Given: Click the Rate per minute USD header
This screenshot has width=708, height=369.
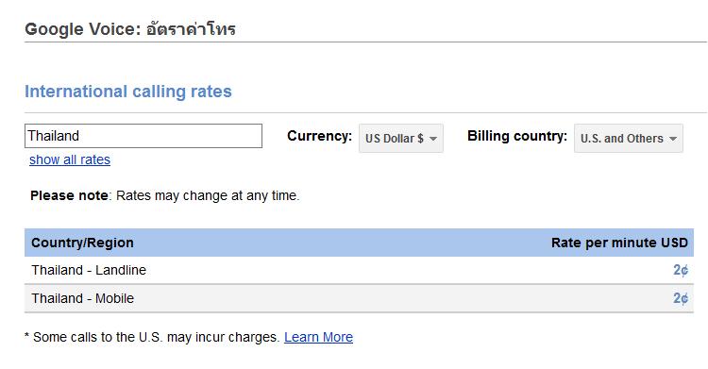Looking at the screenshot, I should (619, 243).
